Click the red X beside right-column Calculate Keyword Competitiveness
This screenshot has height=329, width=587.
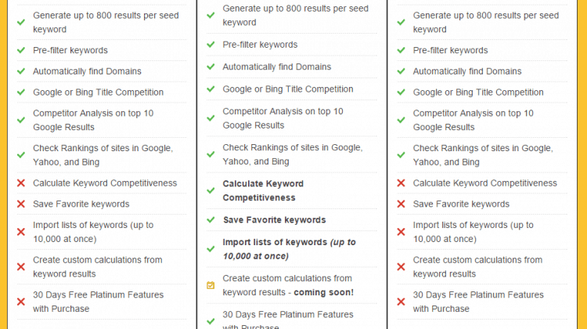[401, 183]
